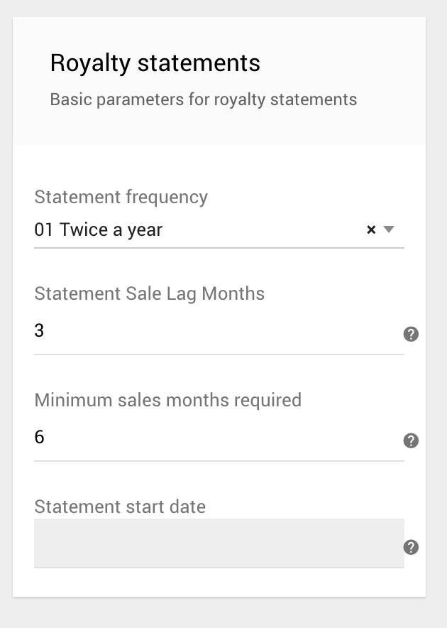Click the subtitle about basic parameters
The width and height of the screenshot is (447, 628).
tap(202, 99)
